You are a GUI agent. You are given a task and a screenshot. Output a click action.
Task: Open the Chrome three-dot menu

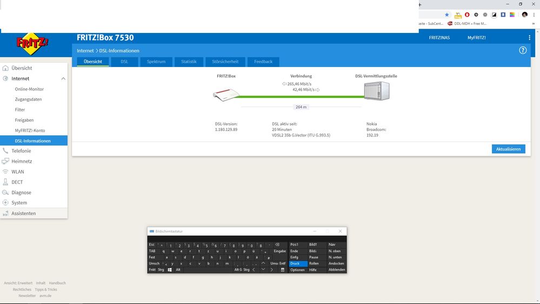pos(534,15)
